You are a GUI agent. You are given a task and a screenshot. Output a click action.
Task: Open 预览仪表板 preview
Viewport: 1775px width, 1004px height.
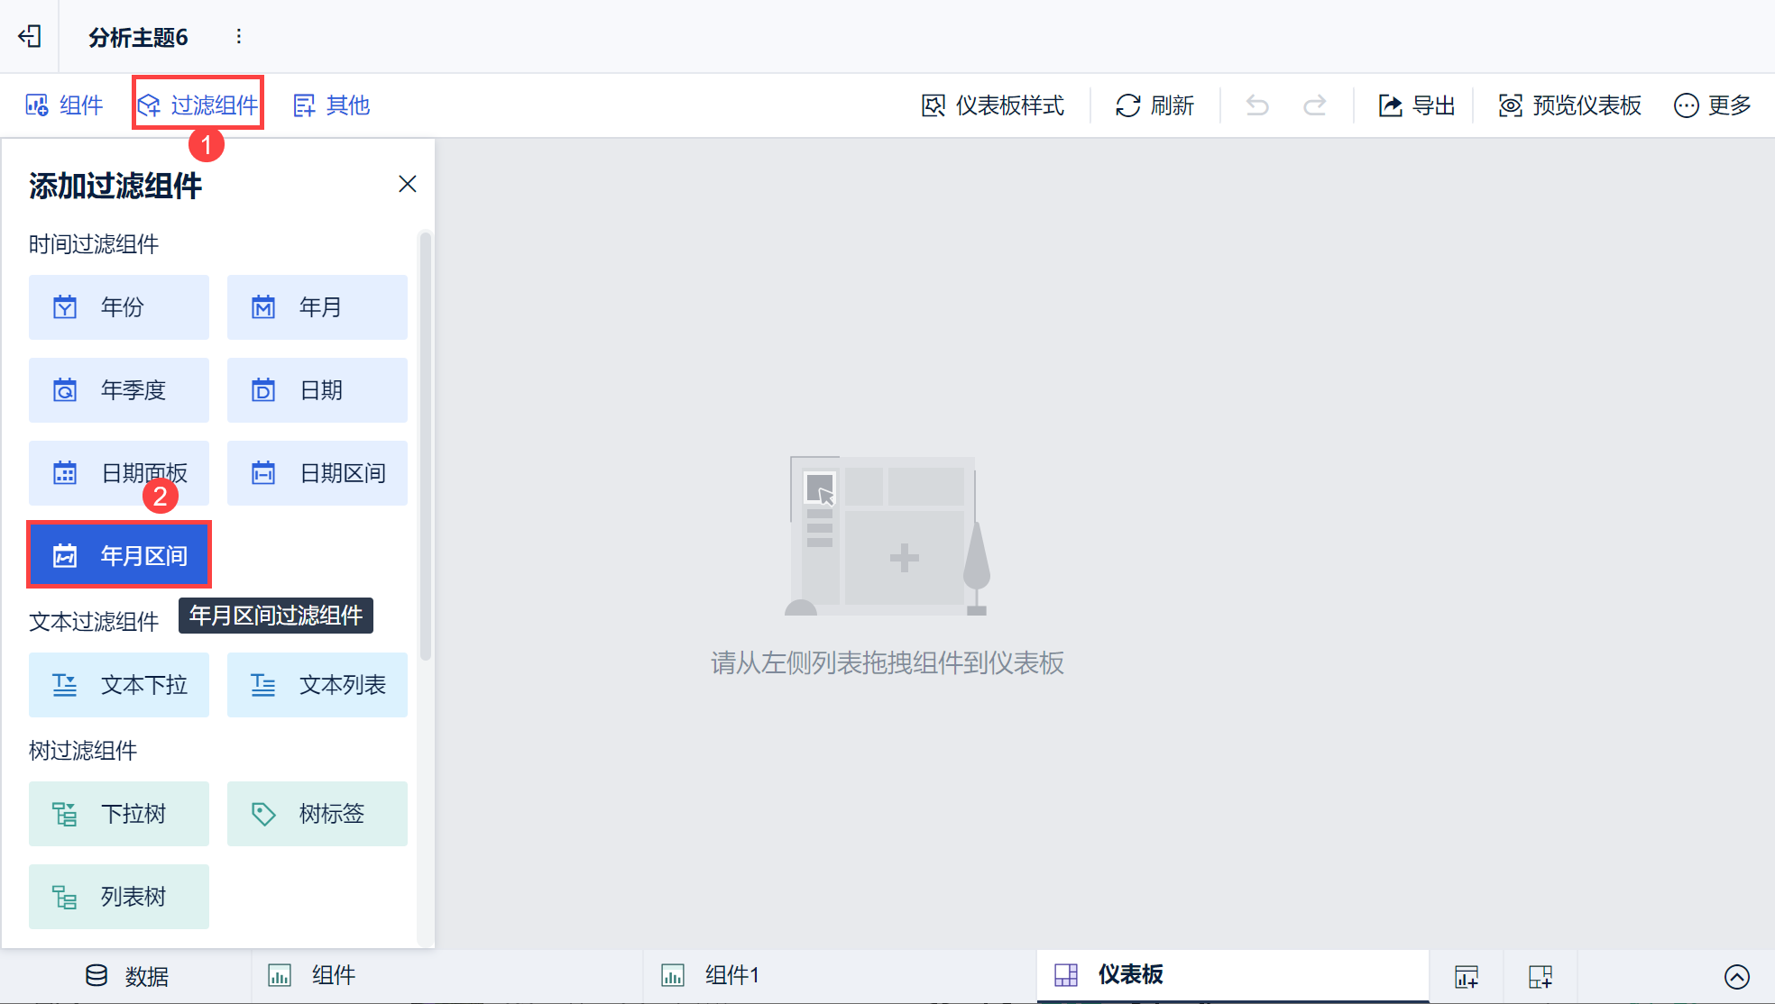tap(1569, 105)
